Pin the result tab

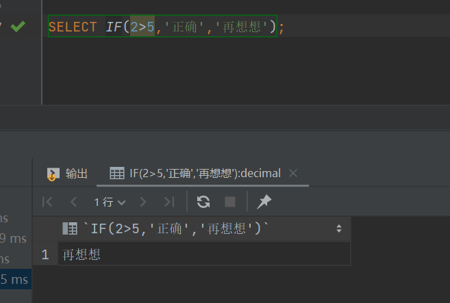click(263, 202)
